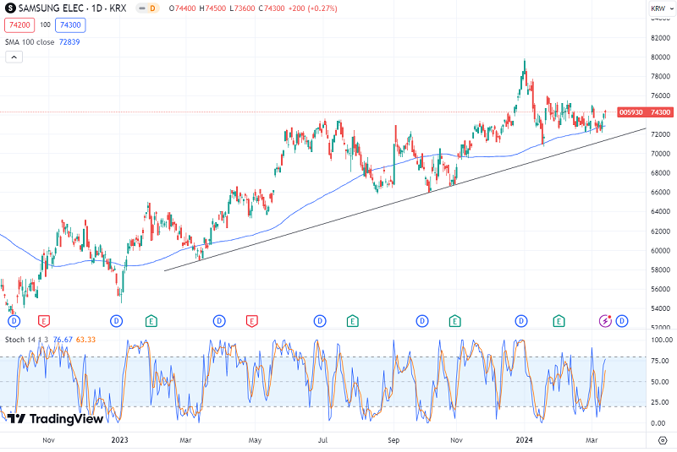Click the order quantity 100 field
677x452 pixels.
click(x=45, y=25)
